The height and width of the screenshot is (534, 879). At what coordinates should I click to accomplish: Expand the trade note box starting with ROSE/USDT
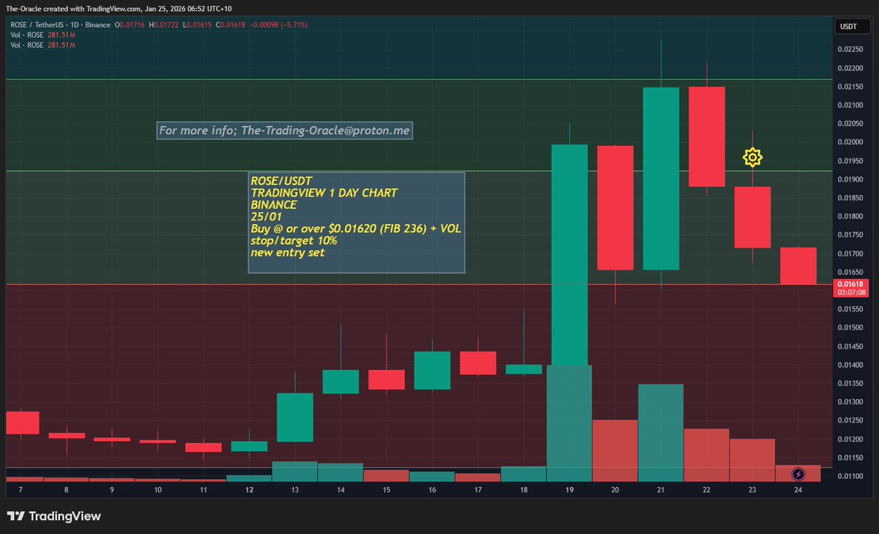point(280,180)
